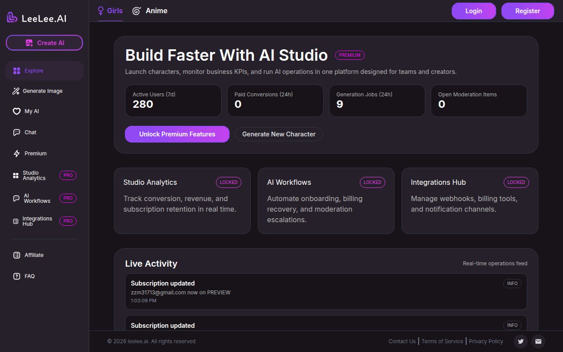
Task: Click Generate New Character button
Action: (x=278, y=134)
